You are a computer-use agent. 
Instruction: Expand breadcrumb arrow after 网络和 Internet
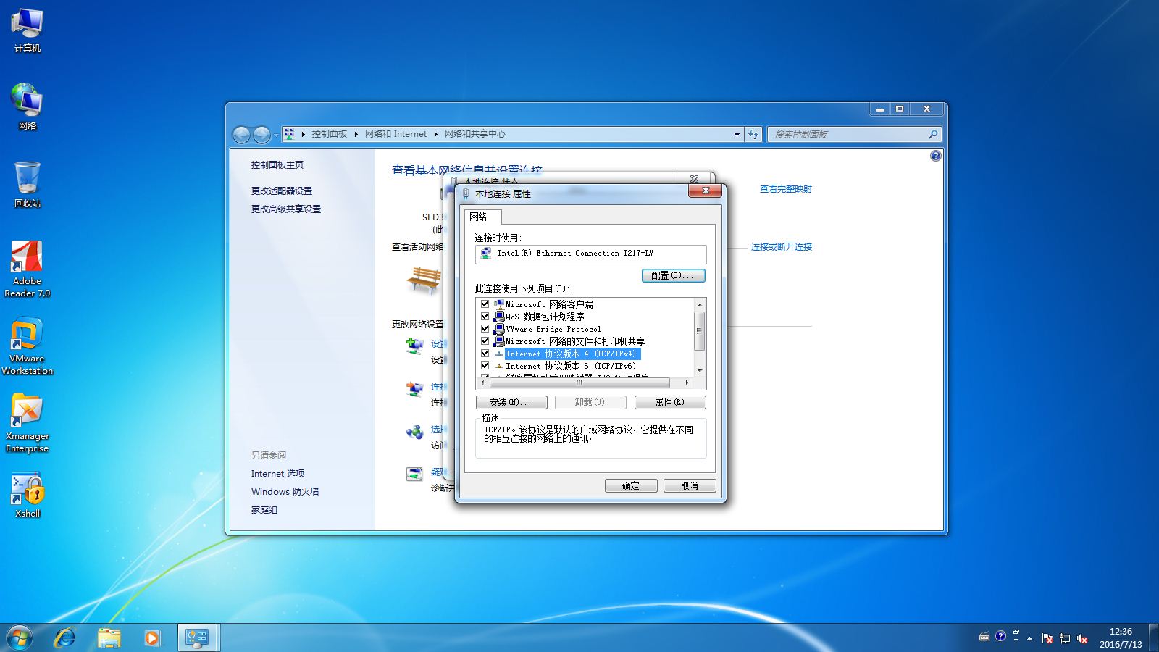point(435,134)
